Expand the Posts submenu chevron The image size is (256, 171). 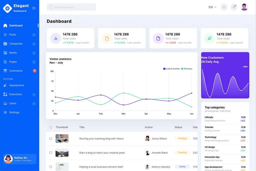click(x=34, y=35)
